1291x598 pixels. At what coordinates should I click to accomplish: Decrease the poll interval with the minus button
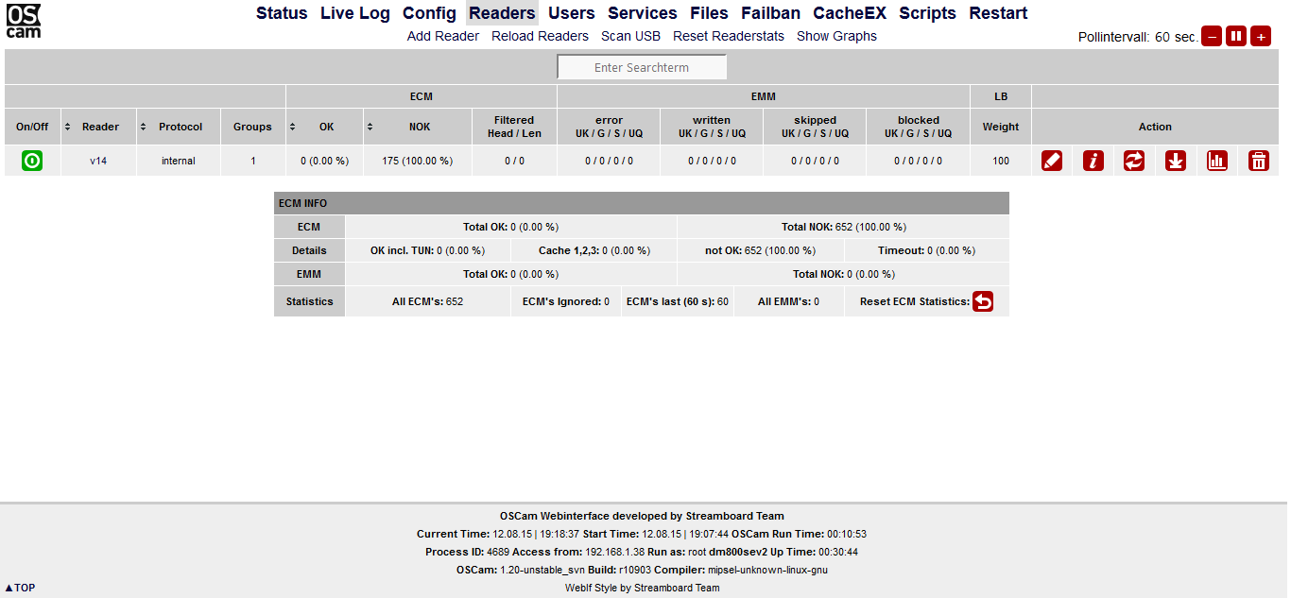[1212, 37]
